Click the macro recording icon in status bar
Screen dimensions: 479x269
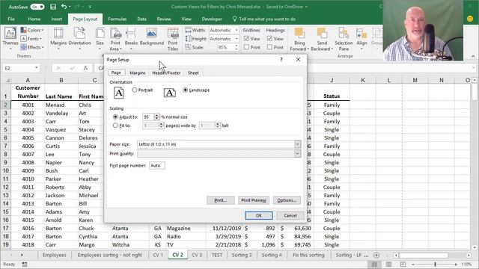point(25,264)
